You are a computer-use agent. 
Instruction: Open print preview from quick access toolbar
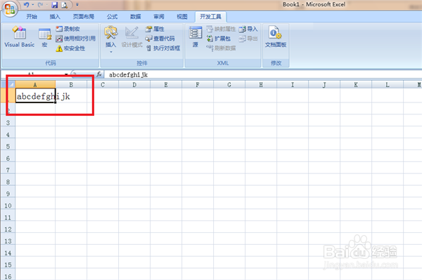click(x=64, y=5)
